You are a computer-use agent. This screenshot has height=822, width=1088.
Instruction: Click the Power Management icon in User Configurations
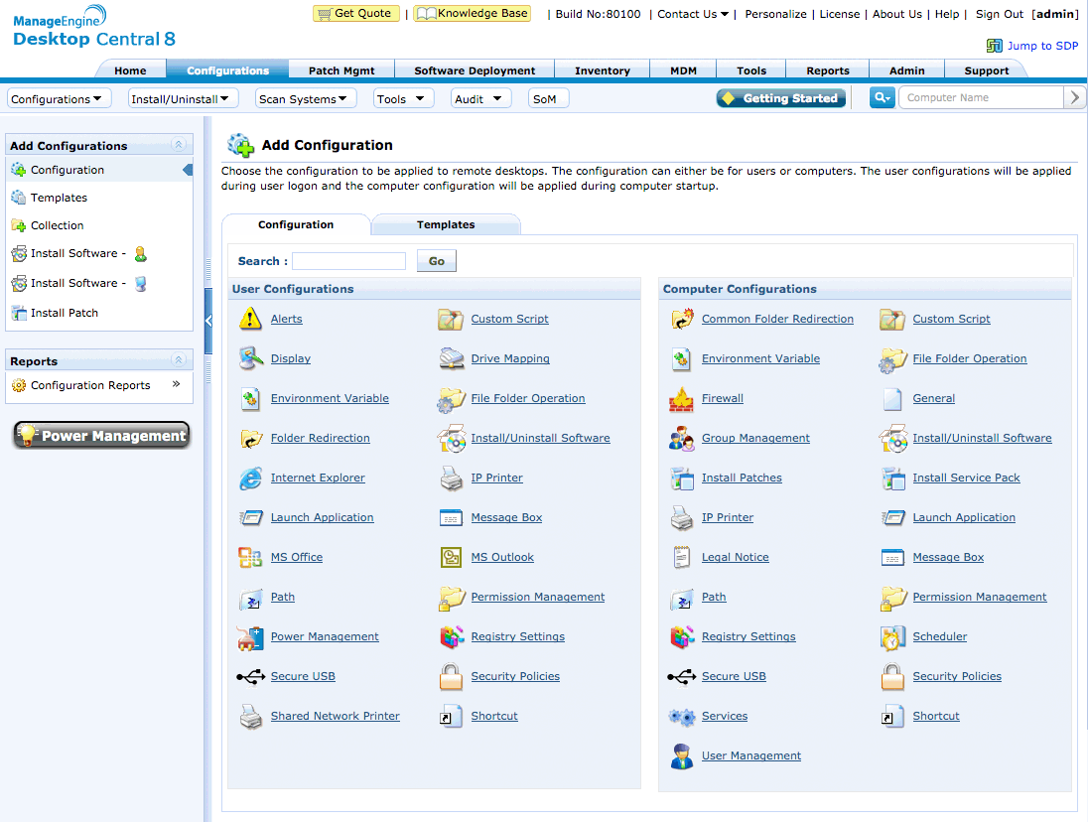250,636
